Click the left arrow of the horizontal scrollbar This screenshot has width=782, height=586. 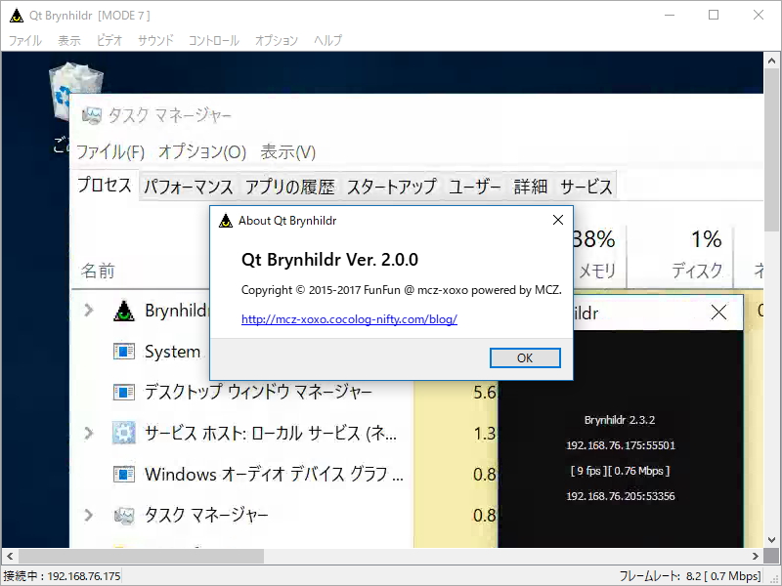tap(9, 555)
